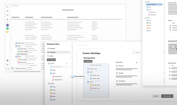
Task: Collapse Folder 2 in workspace panel
Action: [67, 83]
